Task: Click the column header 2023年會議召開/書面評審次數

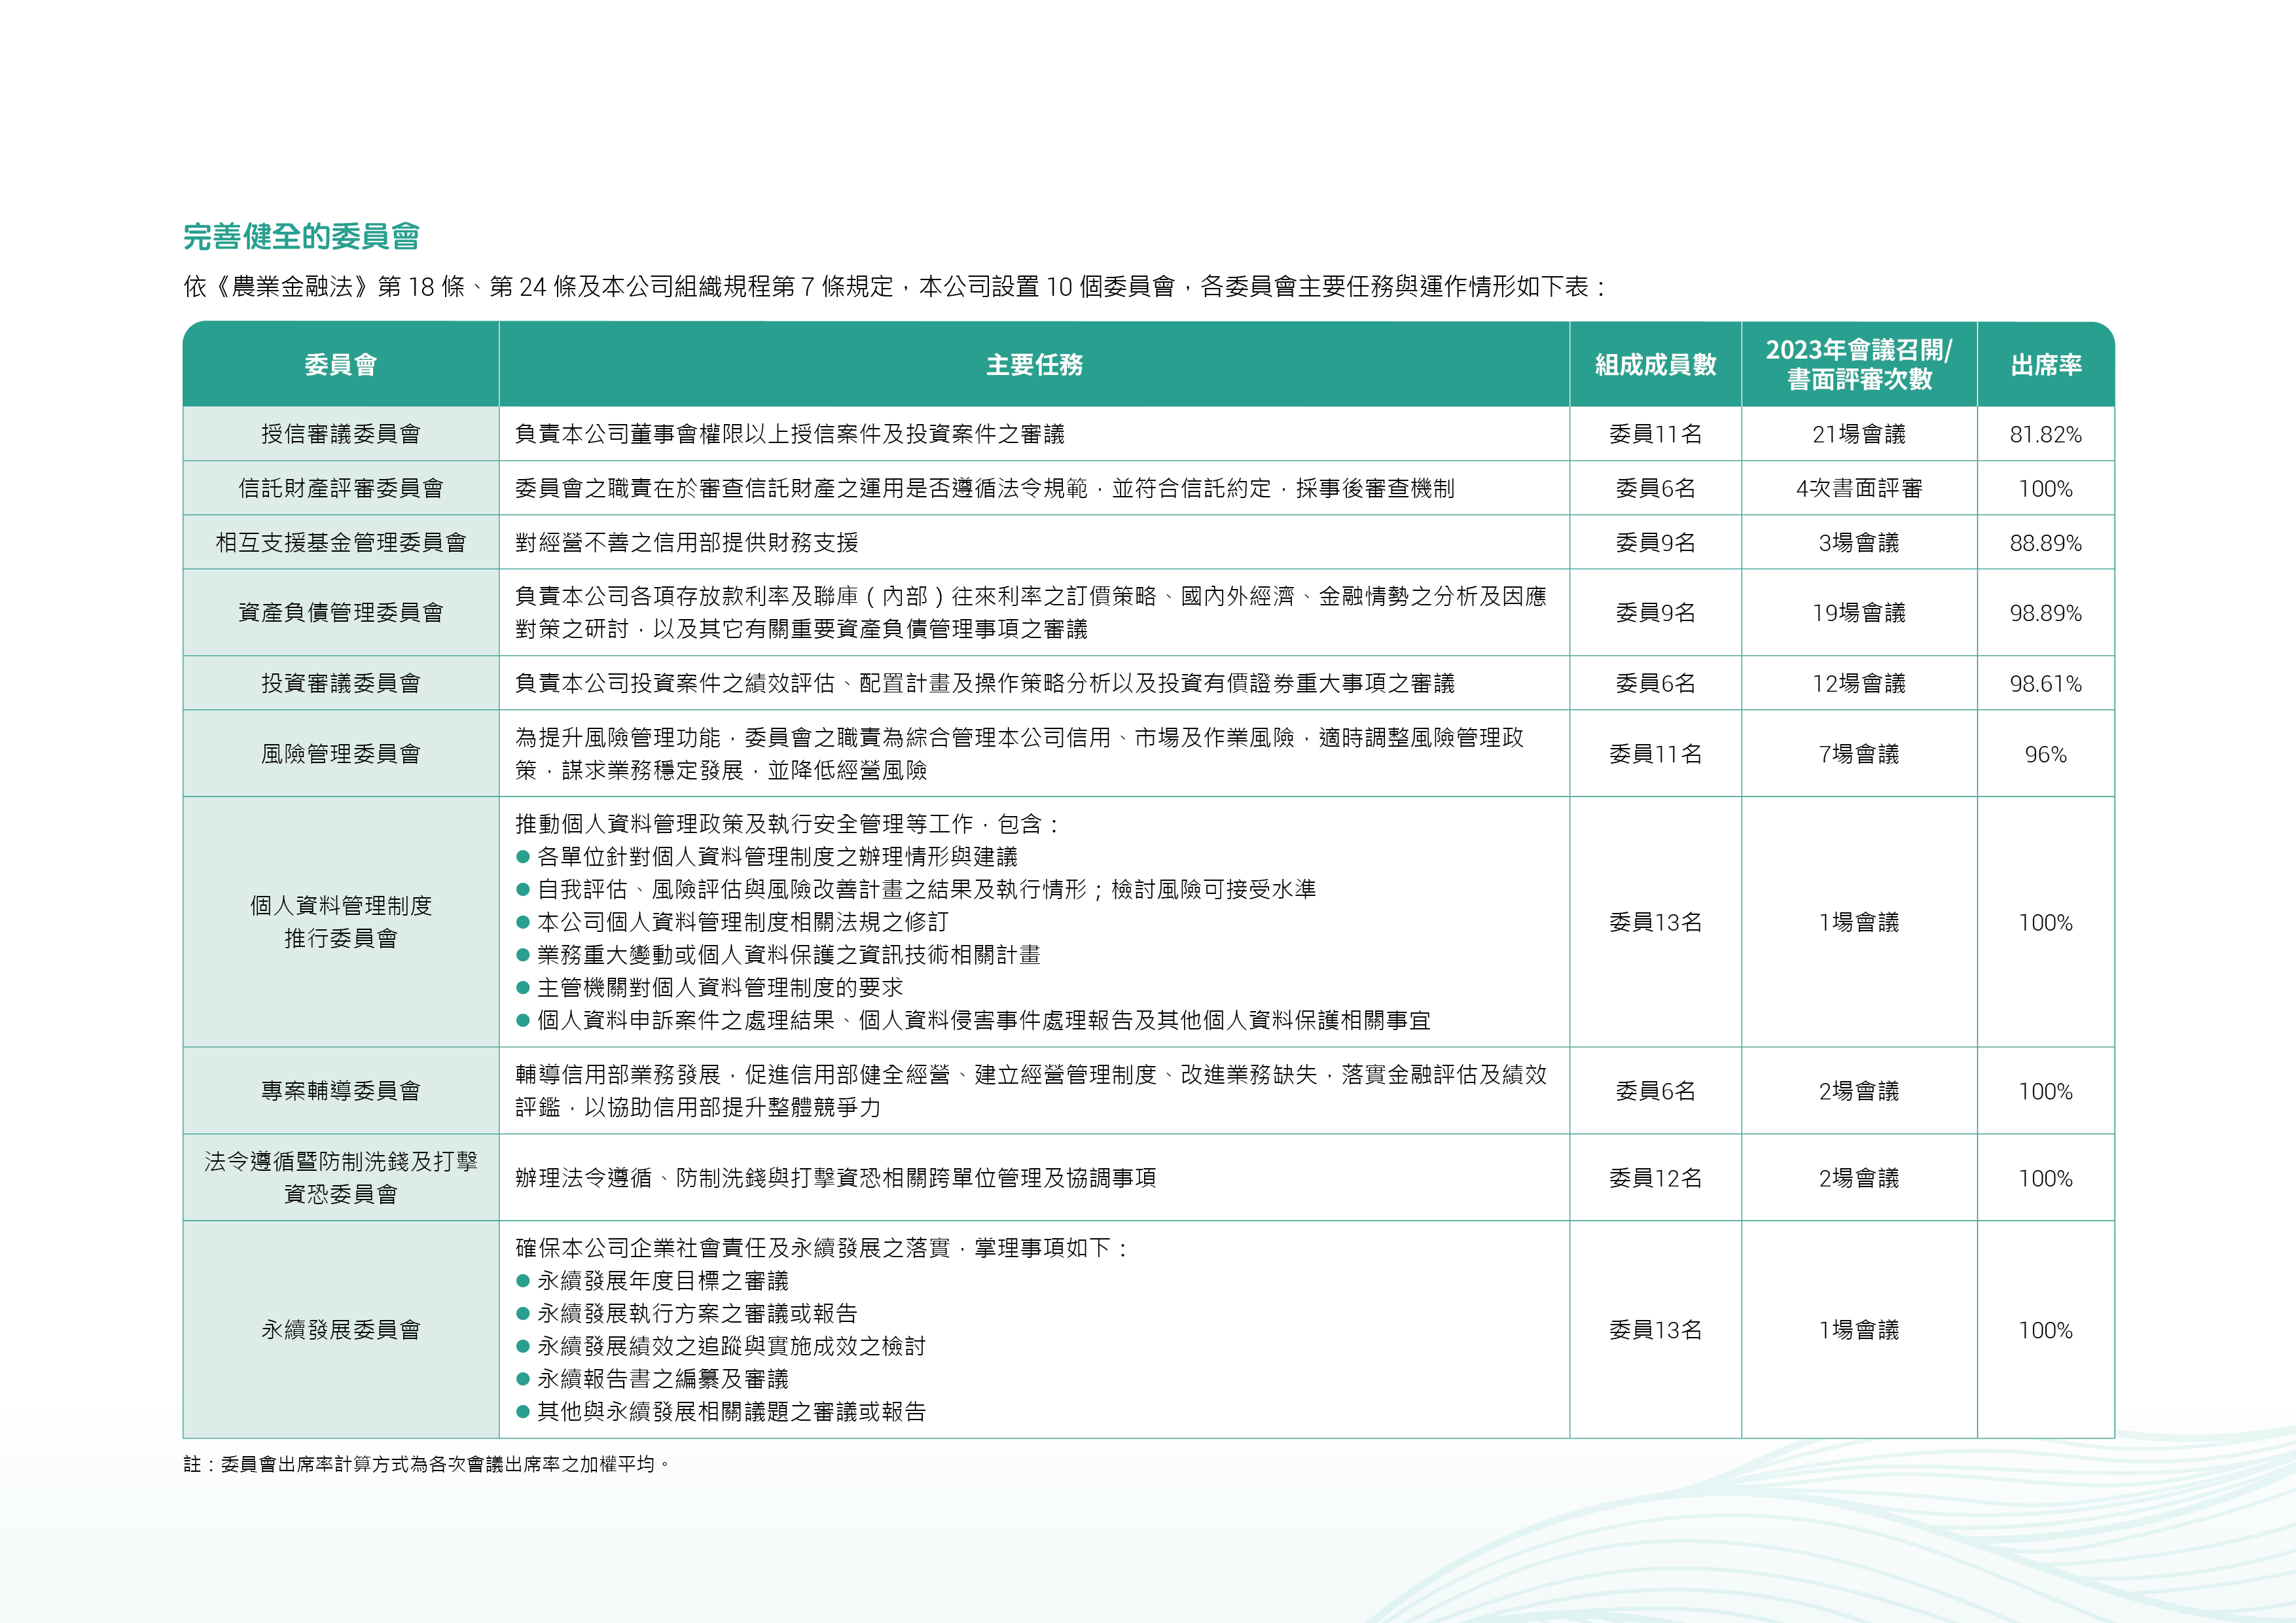Action: pyautogui.click(x=1859, y=364)
